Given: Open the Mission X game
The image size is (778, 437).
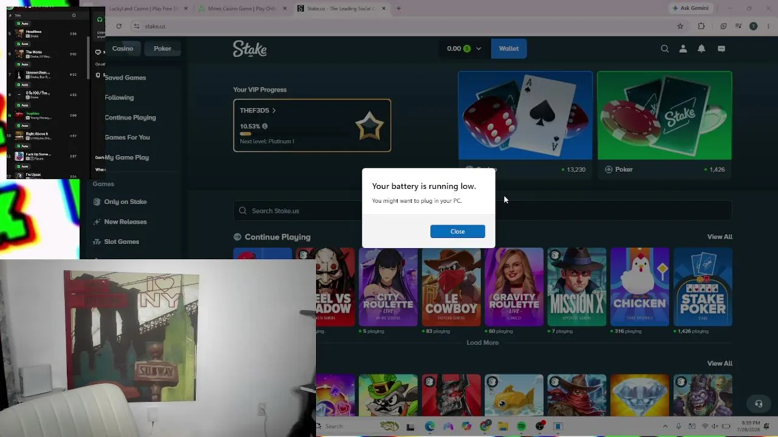Looking at the screenshot, I should coord(577,286).
